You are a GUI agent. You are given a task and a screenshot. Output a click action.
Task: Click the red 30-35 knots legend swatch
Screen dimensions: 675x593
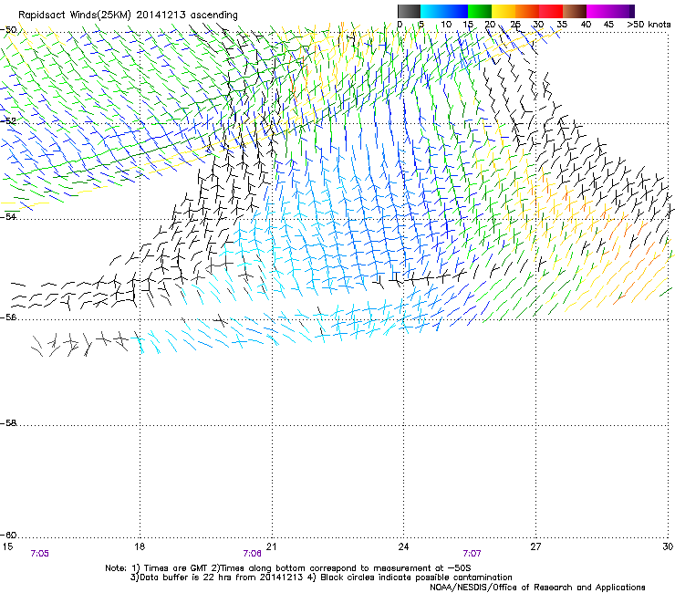tap(551, 11)
